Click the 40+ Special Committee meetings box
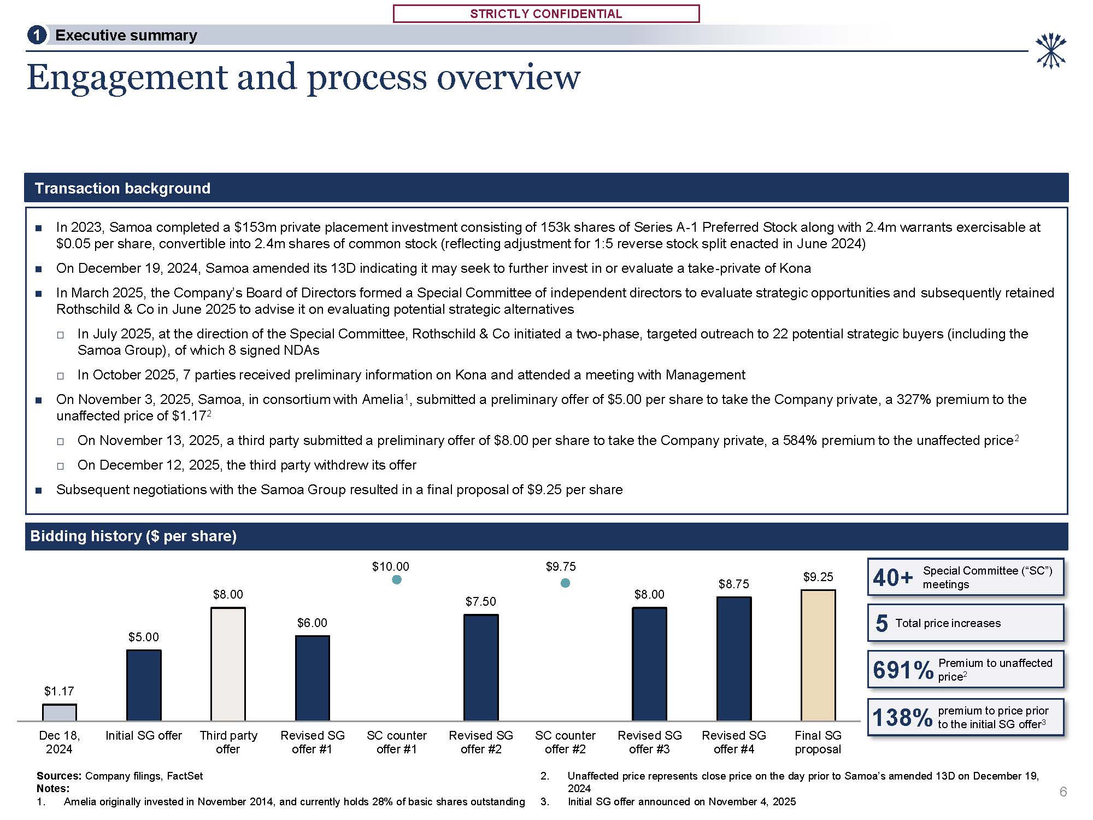 (x=965, y=577)
